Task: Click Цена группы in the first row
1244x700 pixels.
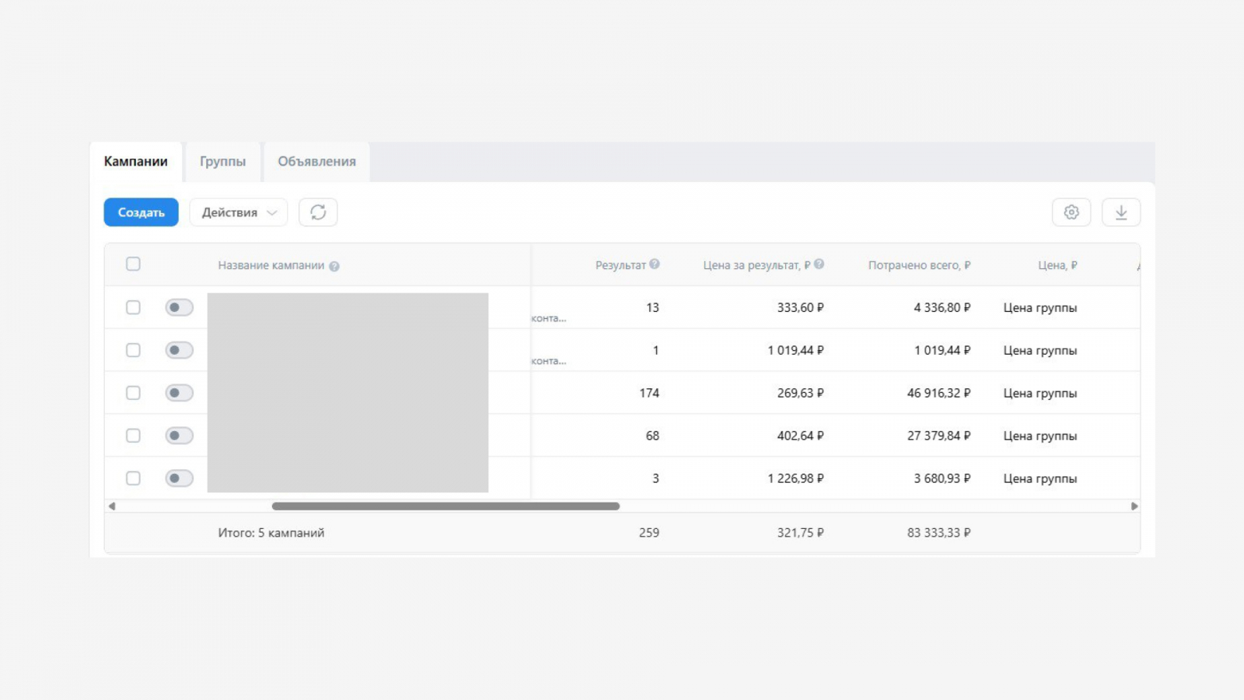Action: pyautogui.click(x=1040, y=308)
